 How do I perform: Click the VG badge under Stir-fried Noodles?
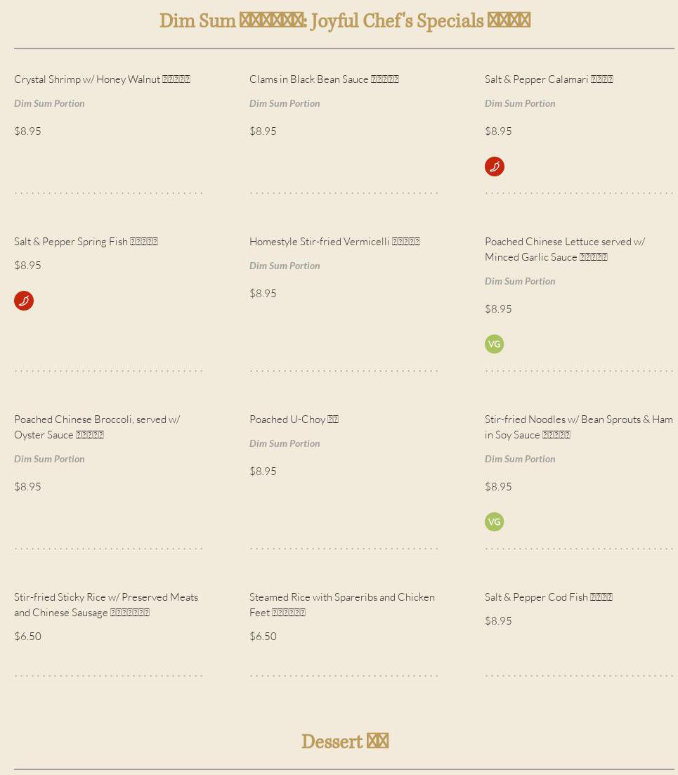495,522
